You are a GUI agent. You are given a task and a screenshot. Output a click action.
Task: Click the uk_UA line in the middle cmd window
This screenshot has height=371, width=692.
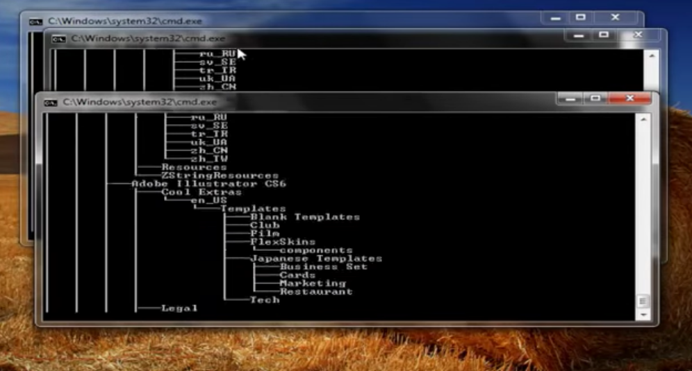pos(217,79)
